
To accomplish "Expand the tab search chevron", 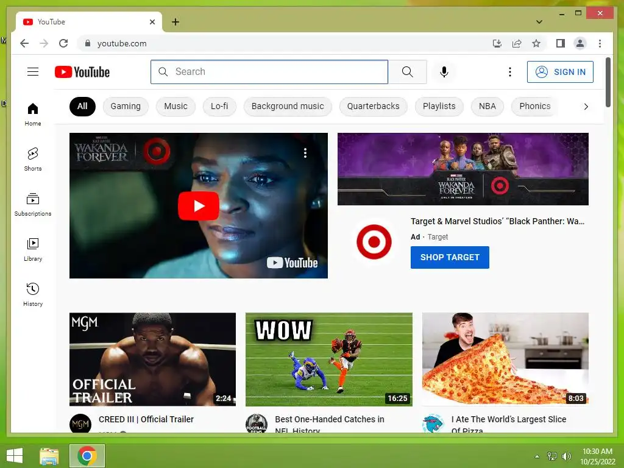I will coord(539,22).
